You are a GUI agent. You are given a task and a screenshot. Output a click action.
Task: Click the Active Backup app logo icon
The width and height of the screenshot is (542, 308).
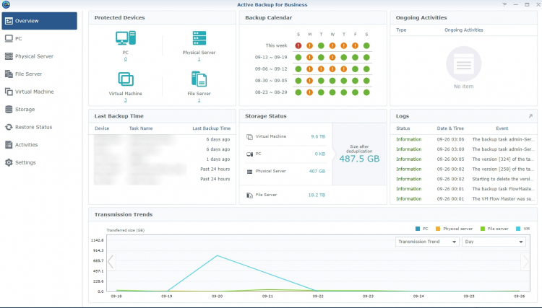coord(6,4)
